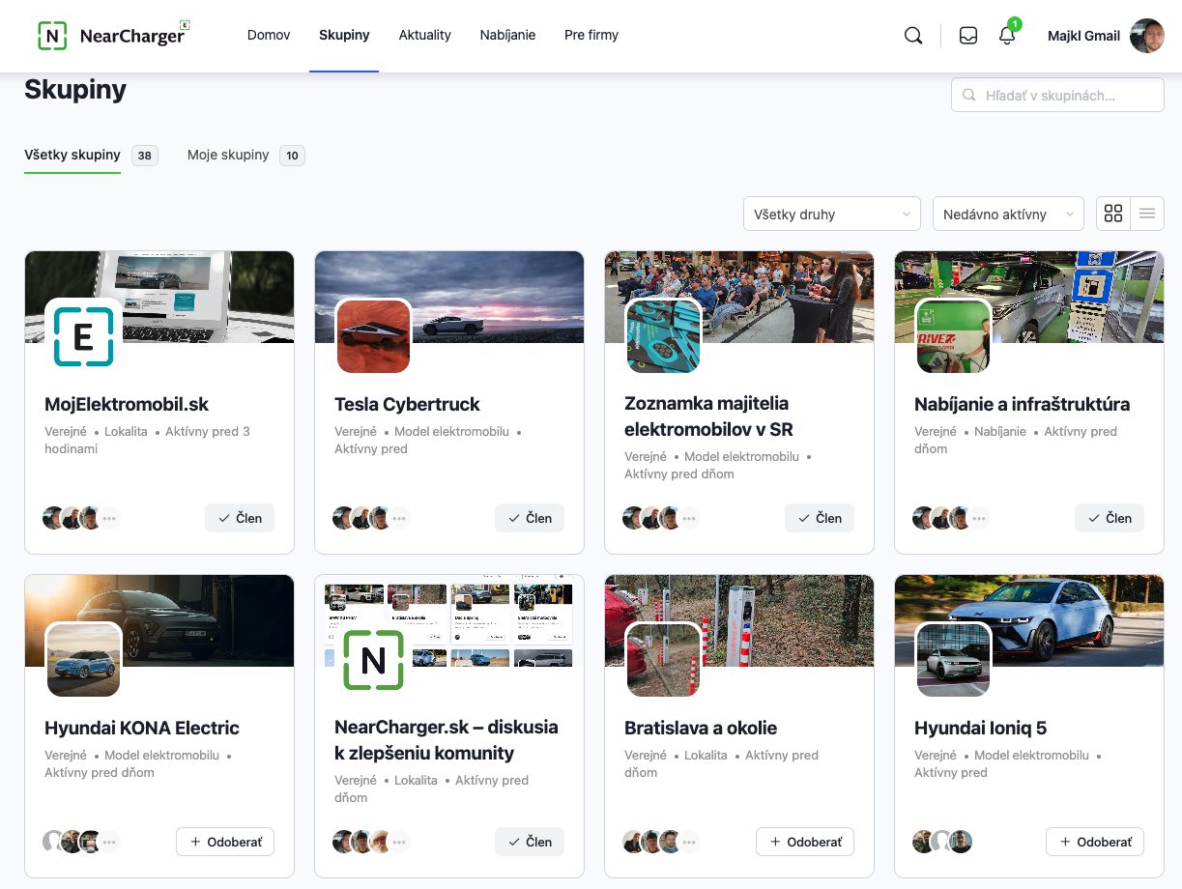Screen dimensions: 1182x889
Task: Open Nabíjanie a infraštruktúra title link
Action: click(x=1022, y=404)
